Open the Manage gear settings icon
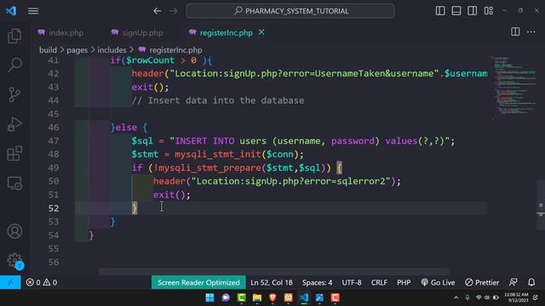Viewport: 545px width, 306px height. 14,260
